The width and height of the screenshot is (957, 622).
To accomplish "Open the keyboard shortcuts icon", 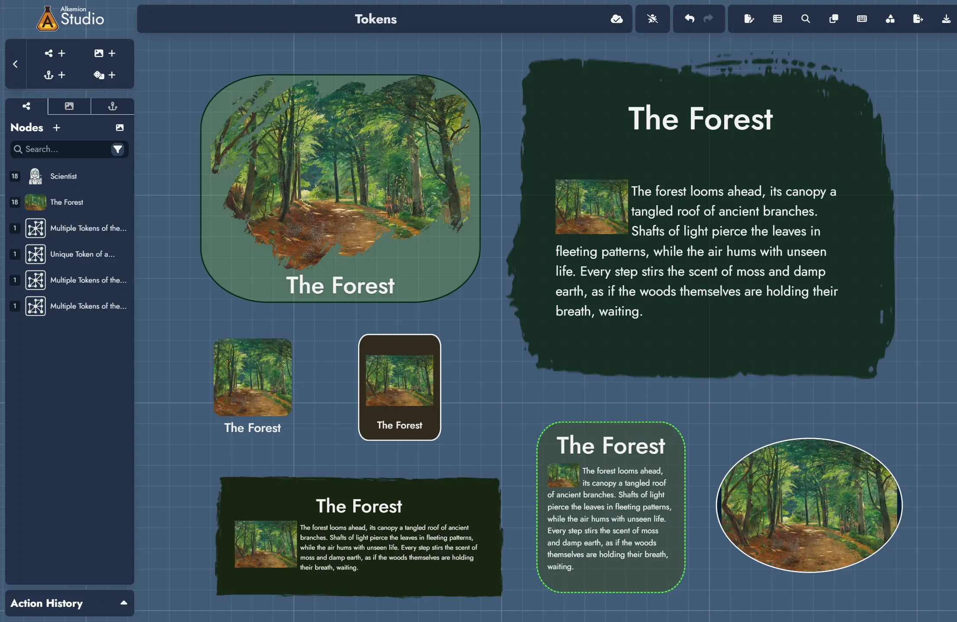I will [x=862, y=19].
